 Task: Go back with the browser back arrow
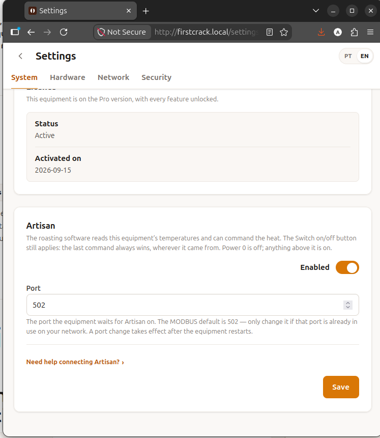click(x=31, y=32)
